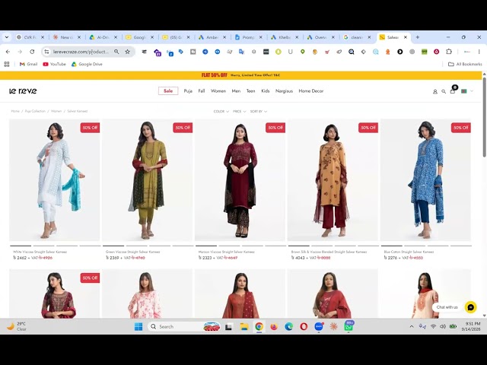
Task: Open the Chrome extensions puzzle icon
Action: point(449,52)
